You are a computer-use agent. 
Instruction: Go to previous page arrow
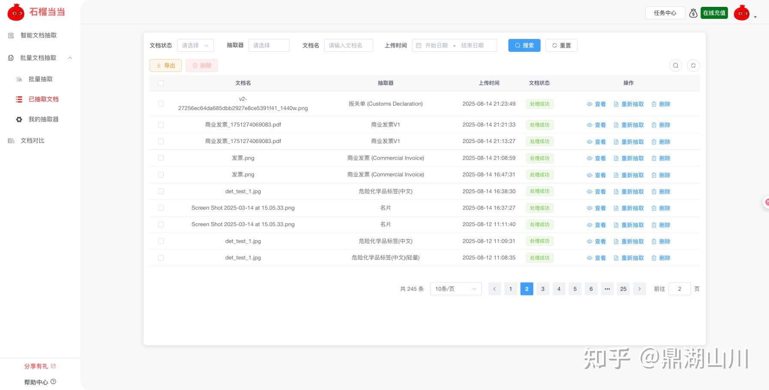(x=494, y=289)
